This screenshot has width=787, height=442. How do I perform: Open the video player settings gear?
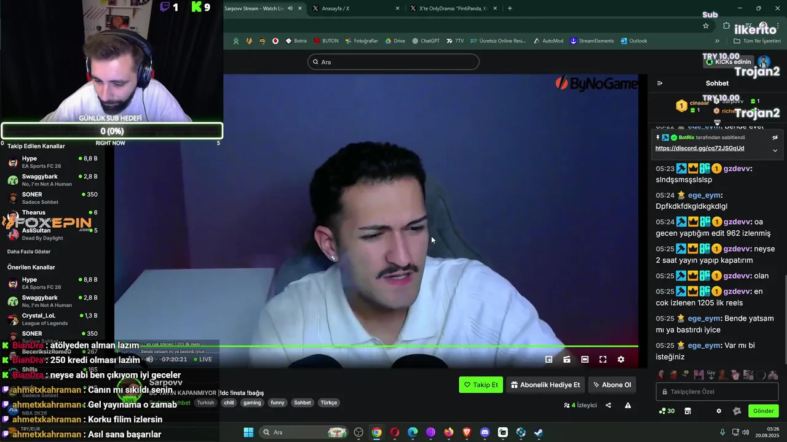click(621, 360)
